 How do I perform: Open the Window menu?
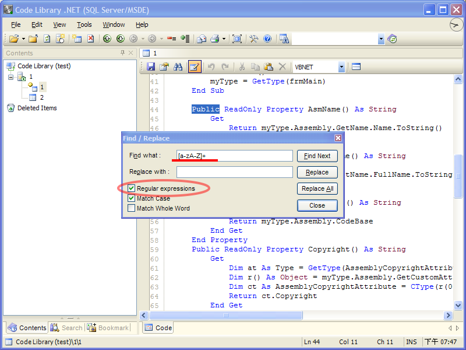click(114, 24)
